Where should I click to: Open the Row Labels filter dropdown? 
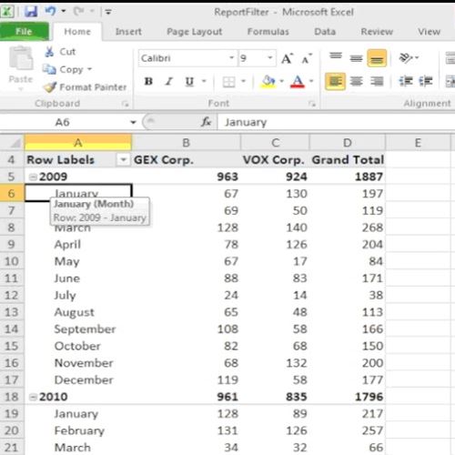pyautogui.click(x=123, y=159)
